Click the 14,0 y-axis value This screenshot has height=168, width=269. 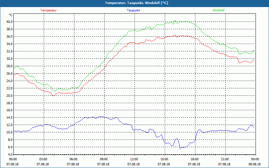[9, 118]
